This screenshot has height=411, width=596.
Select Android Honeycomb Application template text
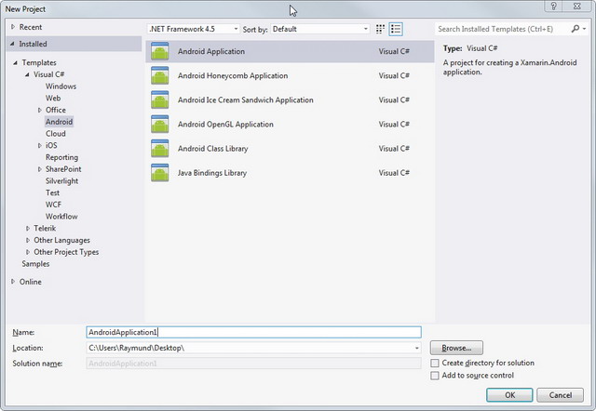[x=233, y=75]
